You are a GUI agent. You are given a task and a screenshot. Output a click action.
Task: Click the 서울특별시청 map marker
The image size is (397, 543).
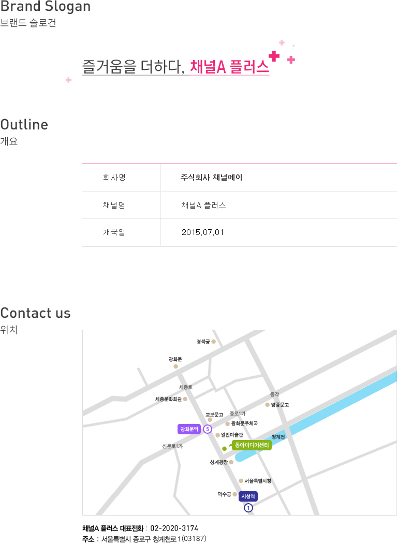point(241,481)
